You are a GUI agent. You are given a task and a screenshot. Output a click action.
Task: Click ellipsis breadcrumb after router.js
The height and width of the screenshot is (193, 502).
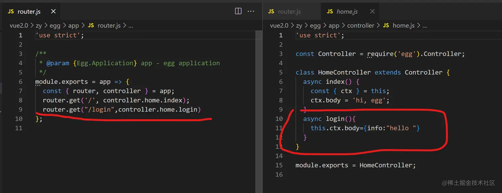pos(130,25)
